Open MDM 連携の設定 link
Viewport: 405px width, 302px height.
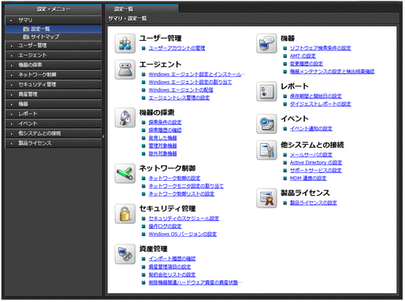(308, 179)
